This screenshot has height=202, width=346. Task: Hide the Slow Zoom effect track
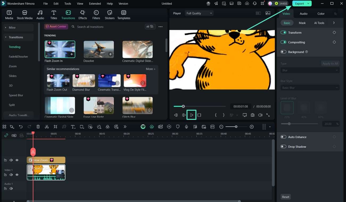[x=17, y=160]
